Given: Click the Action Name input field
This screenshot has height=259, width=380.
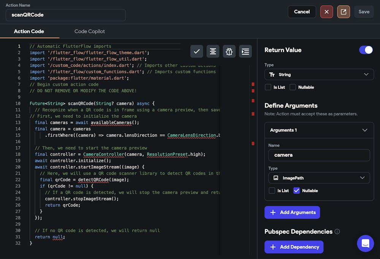Looking at the screenshot, I should (66, 15).
